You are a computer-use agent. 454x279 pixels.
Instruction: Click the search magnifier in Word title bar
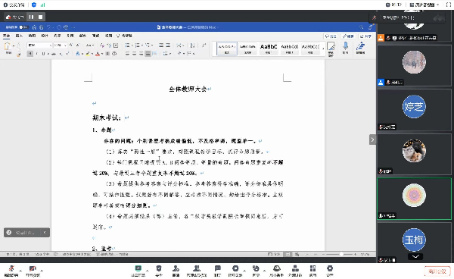(x=362, y=27)
